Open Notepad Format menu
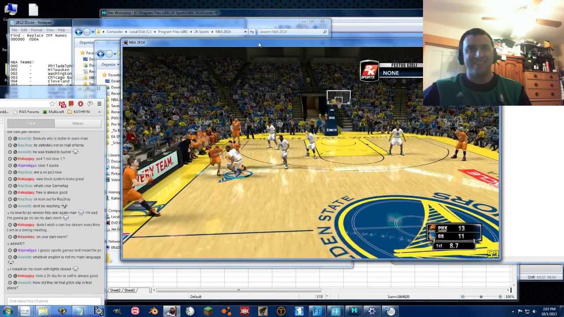The image size is (564, 317). click(37, 30)
